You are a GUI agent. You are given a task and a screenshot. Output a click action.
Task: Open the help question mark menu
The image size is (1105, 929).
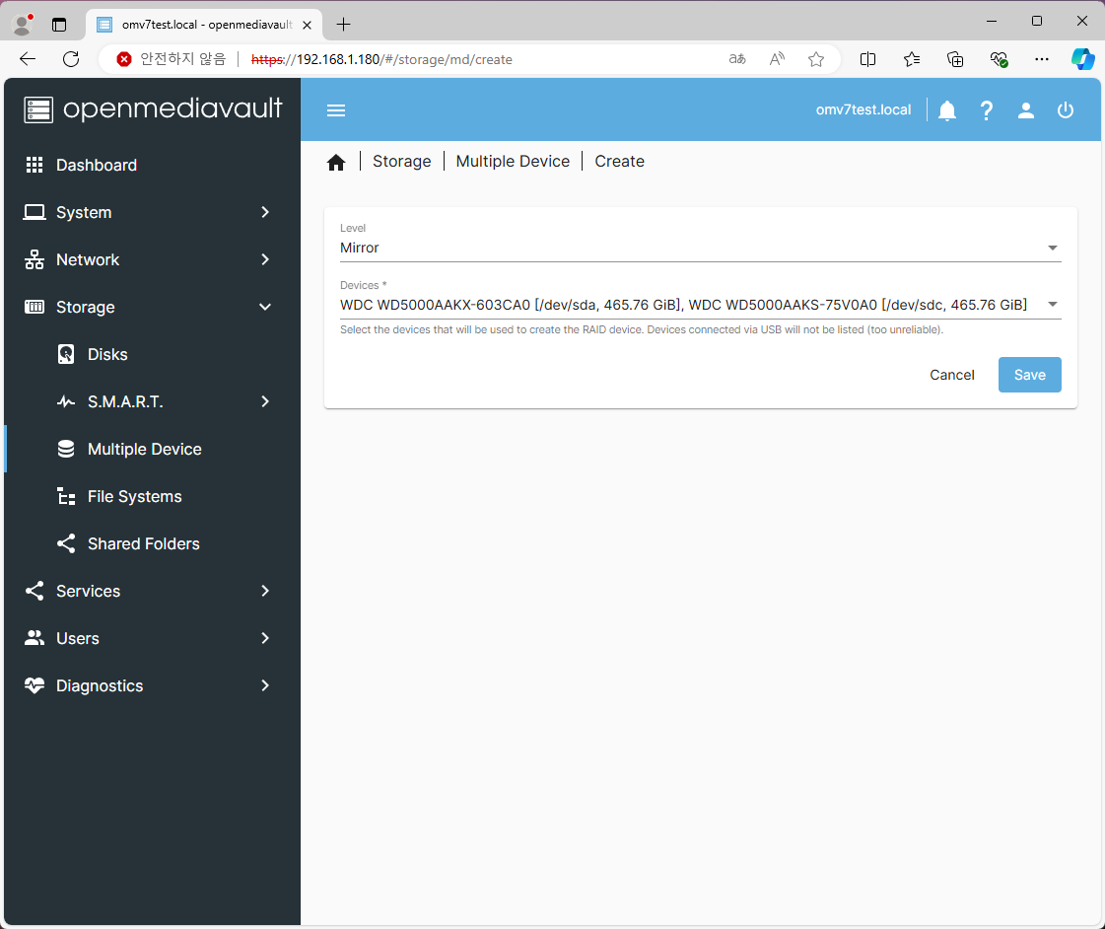pos(987,109)
